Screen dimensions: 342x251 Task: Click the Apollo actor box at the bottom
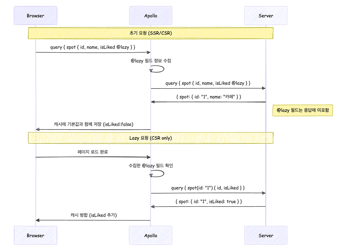coord(150,235)
